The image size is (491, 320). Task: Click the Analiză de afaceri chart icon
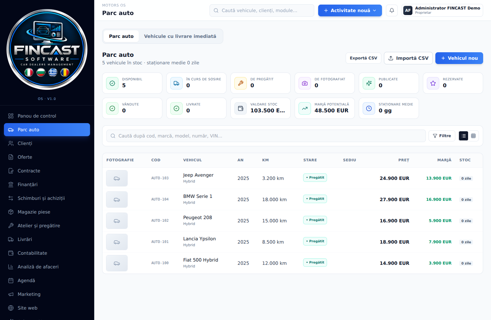click(x=11, y=267)
